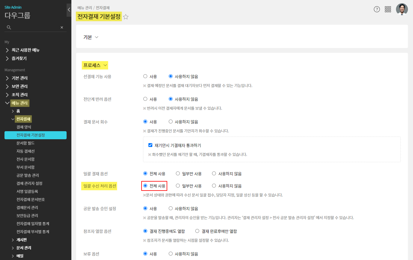Star 전자결재 기본설정 page as favorite
Screen dimensions: 413x260
point(126,17)
